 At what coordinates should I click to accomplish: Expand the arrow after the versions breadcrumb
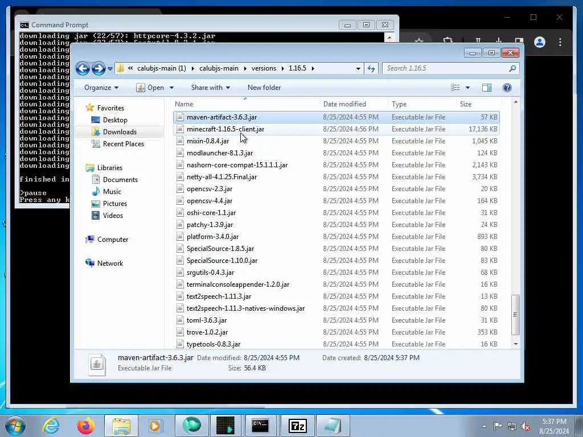pyautogui.click(x=282, y=68)
